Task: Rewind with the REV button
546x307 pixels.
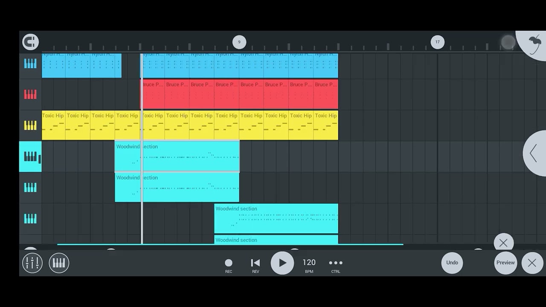Action: (x=256, y=265)
